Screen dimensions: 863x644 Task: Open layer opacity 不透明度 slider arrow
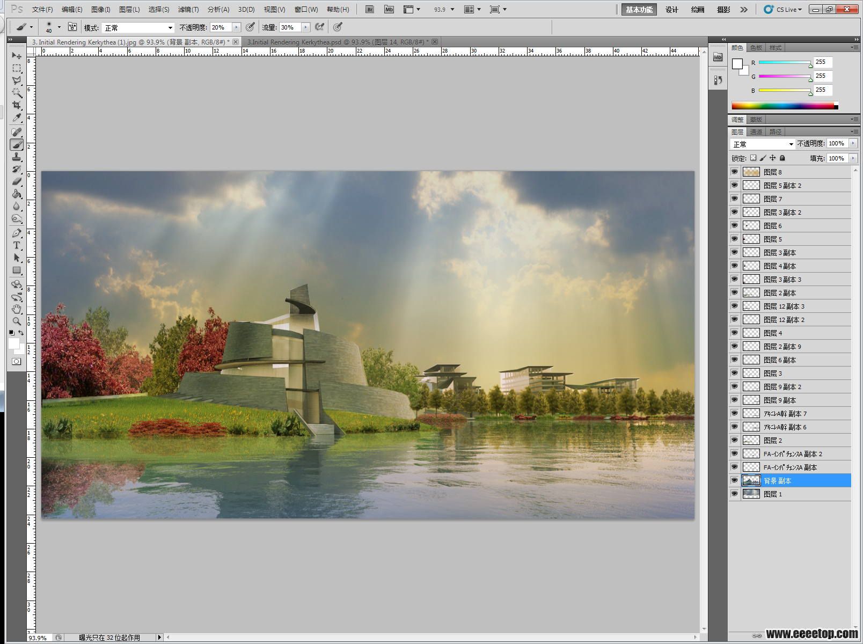click(853, 143)
